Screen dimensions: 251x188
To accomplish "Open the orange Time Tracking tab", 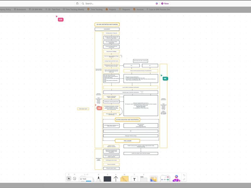I will [95, 9].
